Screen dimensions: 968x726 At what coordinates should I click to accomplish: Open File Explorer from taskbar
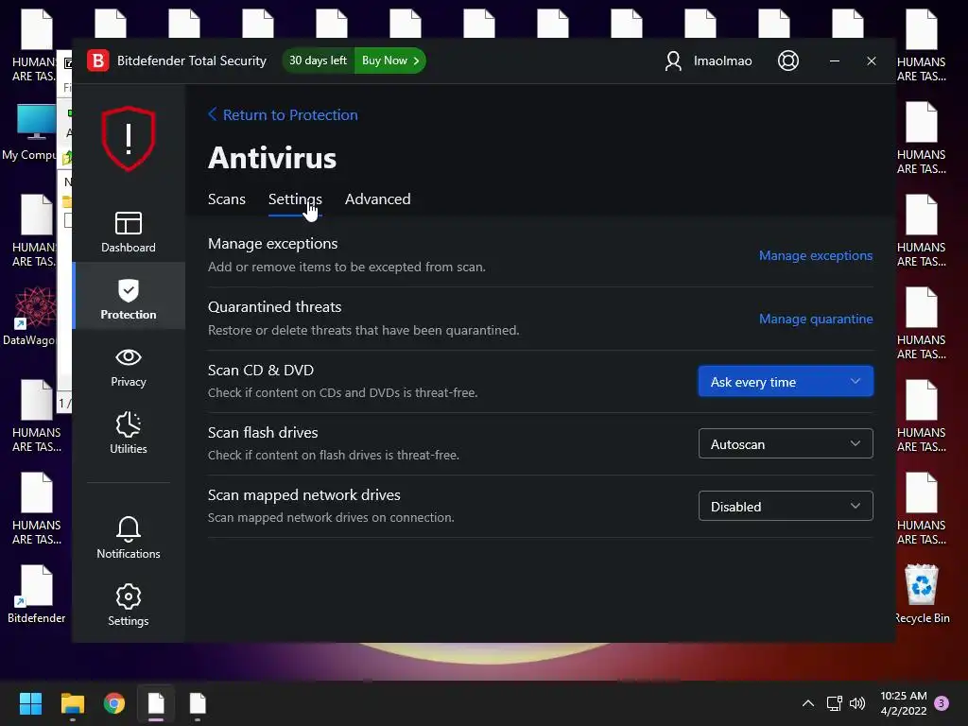(72, 703)
